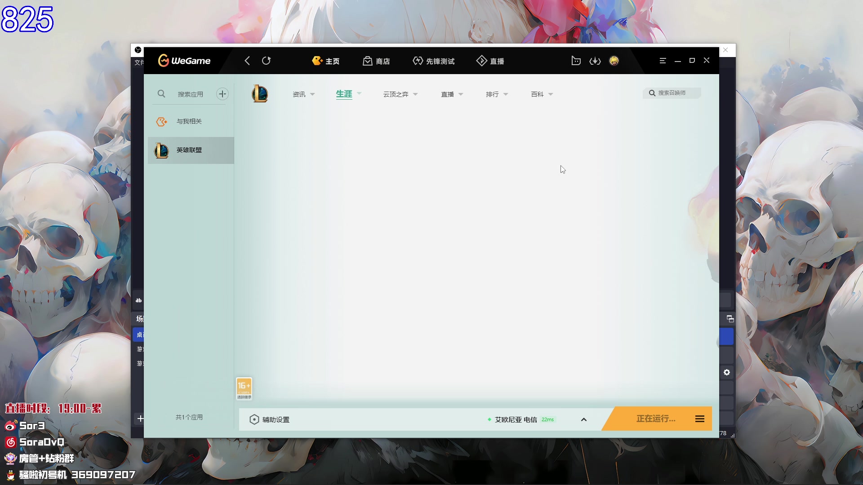This screenshot has width=863, height=485.
Task: Open the 商店 store tab
Action: (x=377, y=61)
